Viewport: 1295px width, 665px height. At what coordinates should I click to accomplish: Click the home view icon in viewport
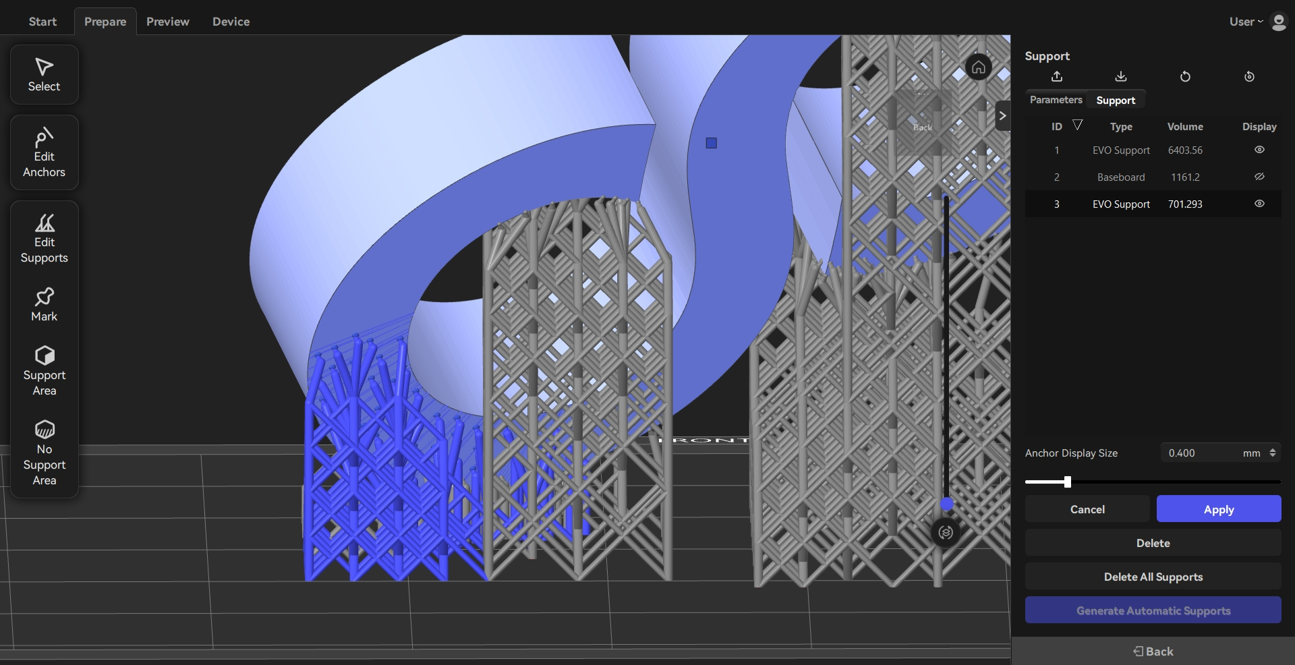(978, 67)
